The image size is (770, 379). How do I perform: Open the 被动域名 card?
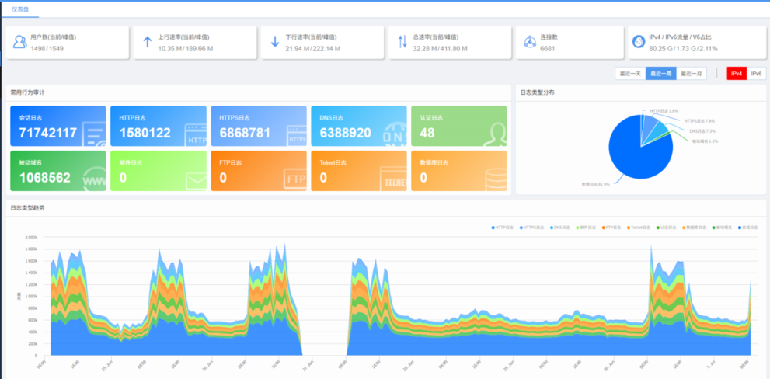click(58, 171)
